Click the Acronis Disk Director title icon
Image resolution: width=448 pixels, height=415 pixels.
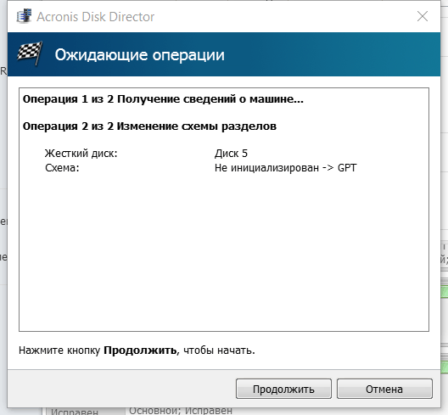pyautogui.click(x=24, y=16)
